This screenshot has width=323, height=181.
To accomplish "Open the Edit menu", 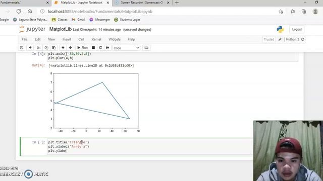I will tap(37, 39).
